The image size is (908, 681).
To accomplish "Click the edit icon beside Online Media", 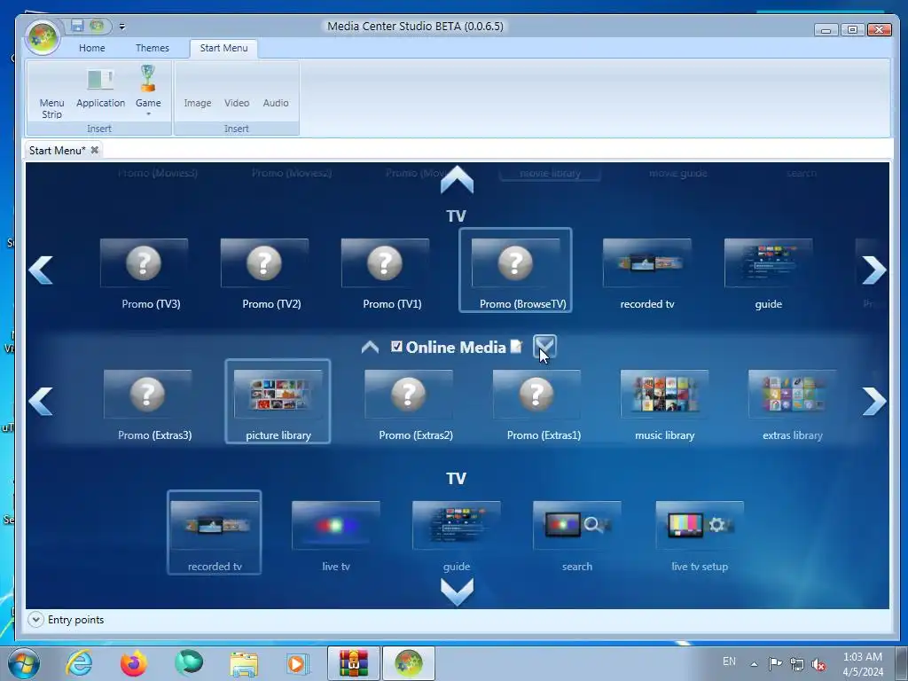I will pyautogui.click(x=516, y=347).
